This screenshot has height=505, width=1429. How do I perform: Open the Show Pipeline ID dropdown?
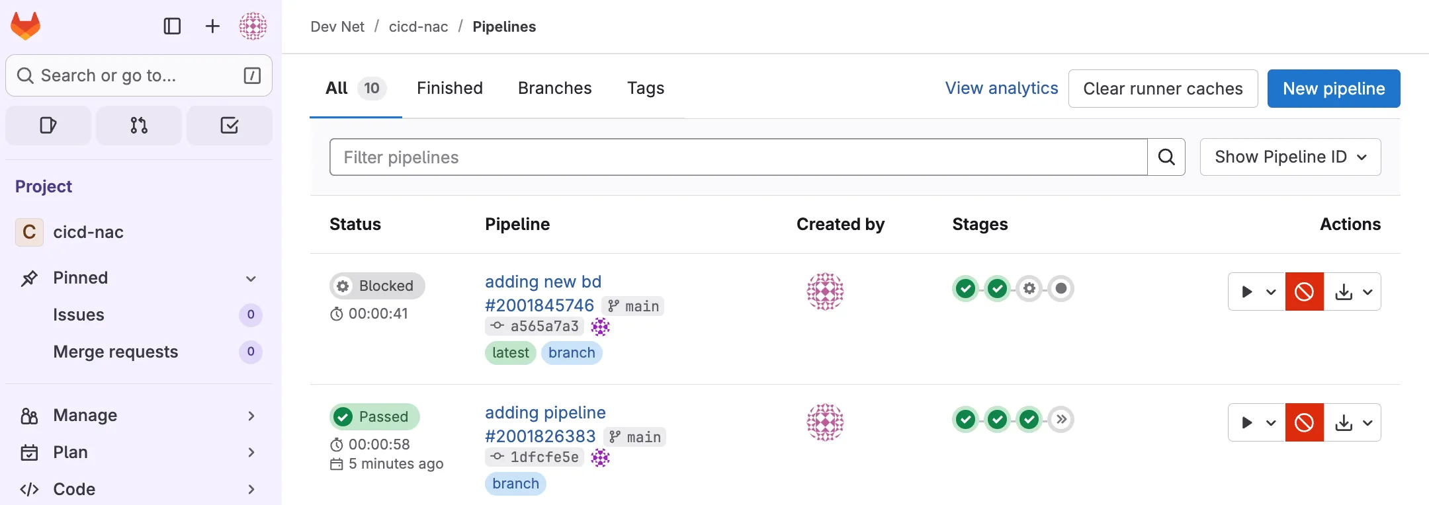(1290, 157)
